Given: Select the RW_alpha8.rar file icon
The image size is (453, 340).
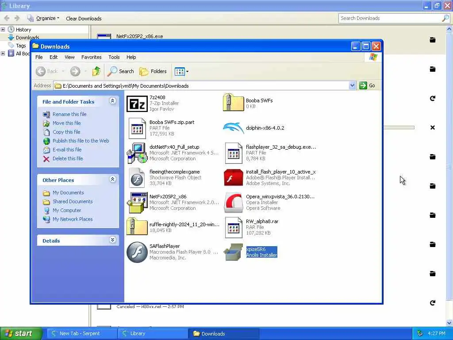Looking at the screenshot, I should click(234, 227).
